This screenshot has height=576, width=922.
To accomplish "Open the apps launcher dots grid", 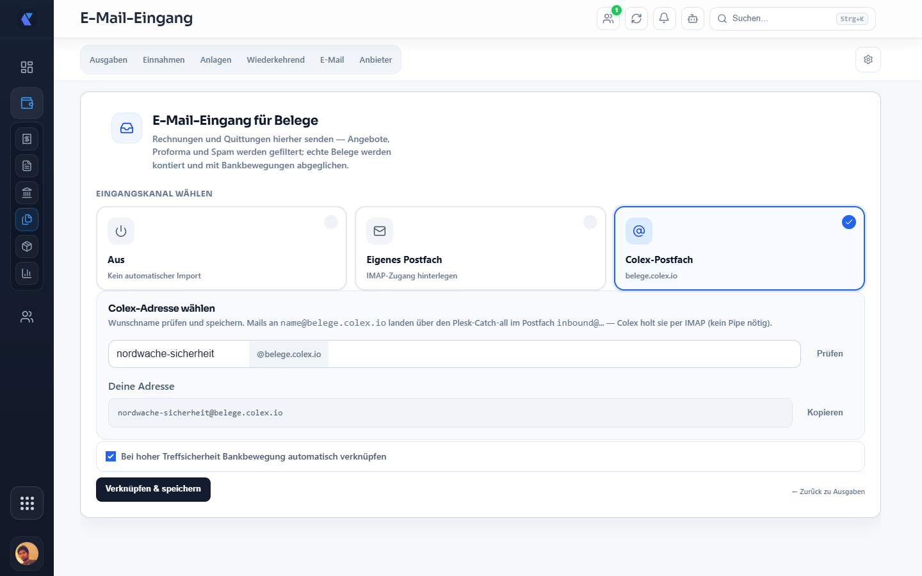I will tap(27, 503).
